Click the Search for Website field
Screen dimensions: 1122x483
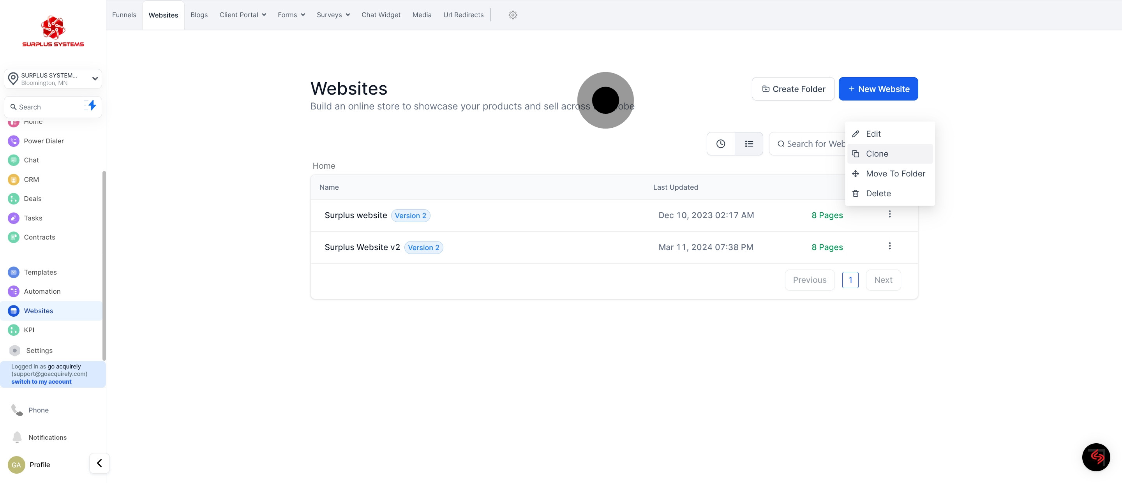coord(811,144)
